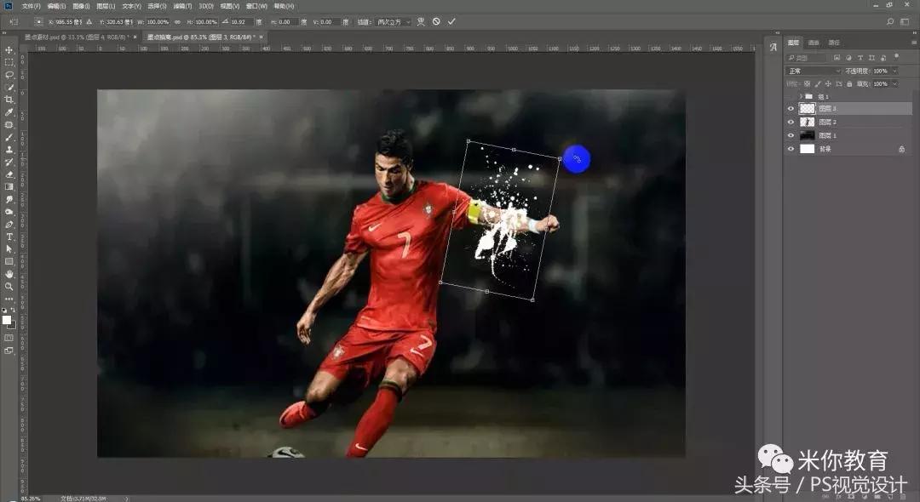Viewport: 920px width, 502px height.
Task: Select the Move tool
Action: coord(9,50)
